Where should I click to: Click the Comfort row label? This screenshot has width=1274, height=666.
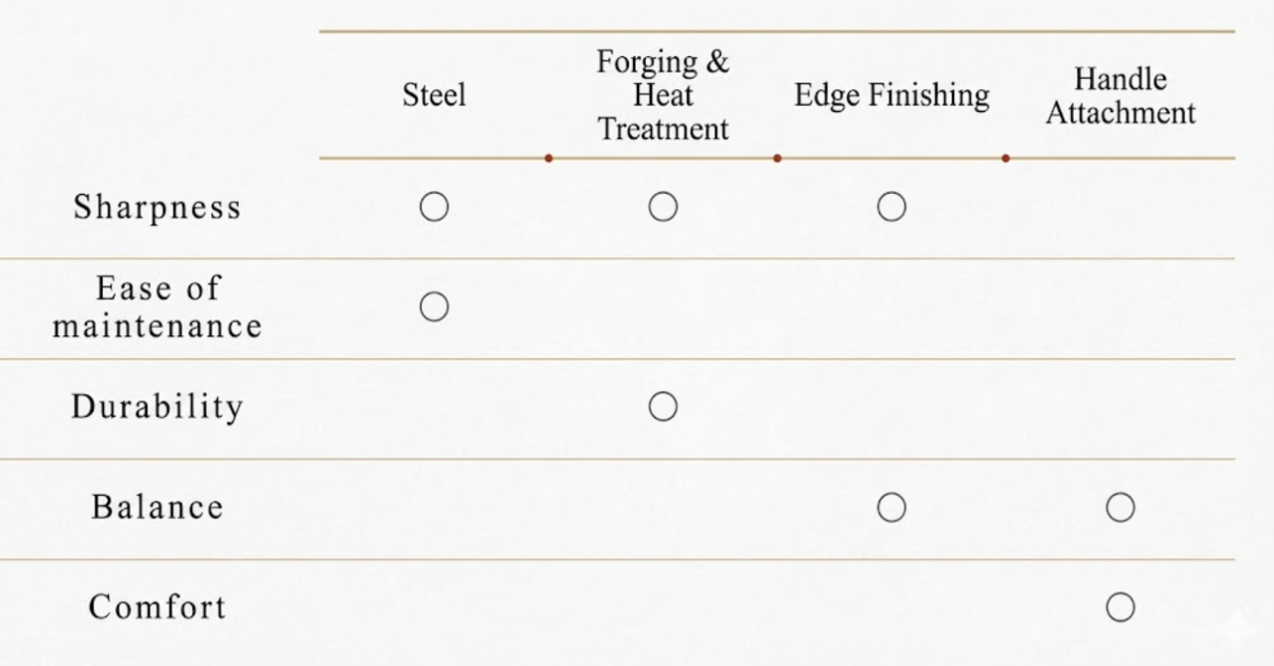click(157, 607)
